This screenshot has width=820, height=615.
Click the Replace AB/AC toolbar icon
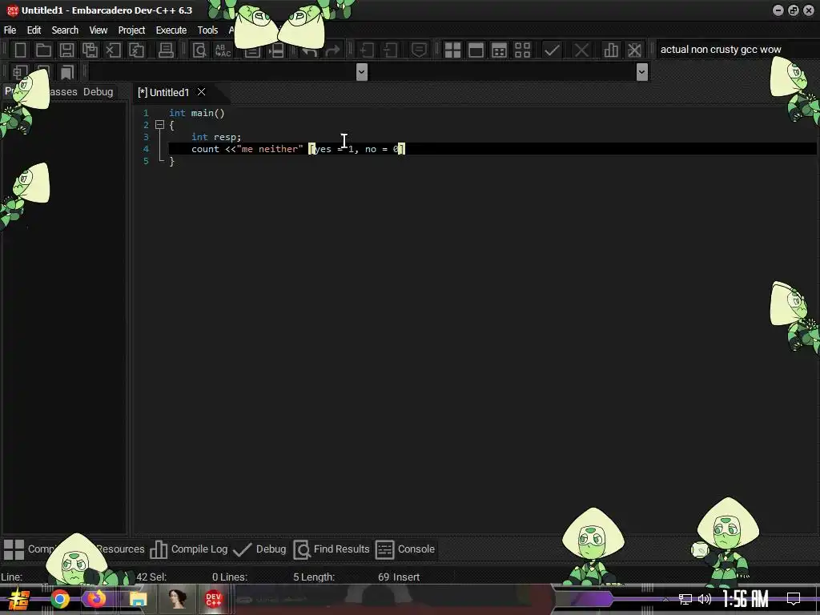pos(223,50)
